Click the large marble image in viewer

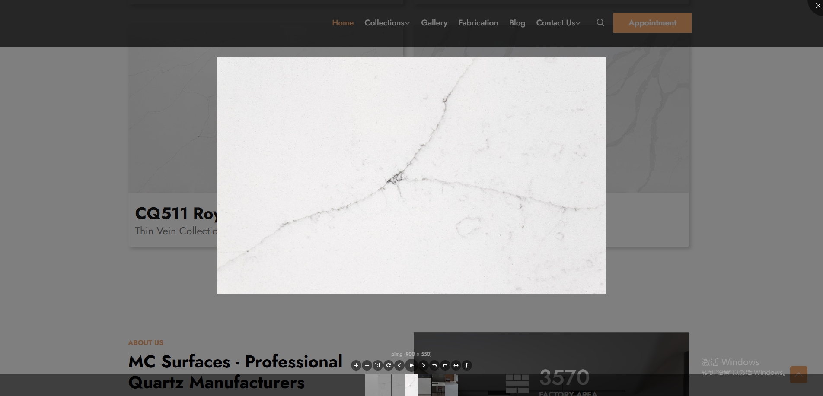[411, 175]
